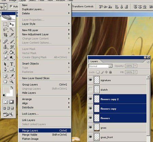Choose Flatten Image menu item
Screen dimensions: 153x142
(x=45, y=139)
